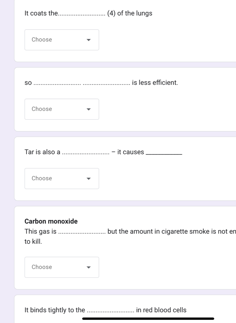Open the Choose dropdown for 'of the lungs' question
236x323 pixels.
coord(62,40)
